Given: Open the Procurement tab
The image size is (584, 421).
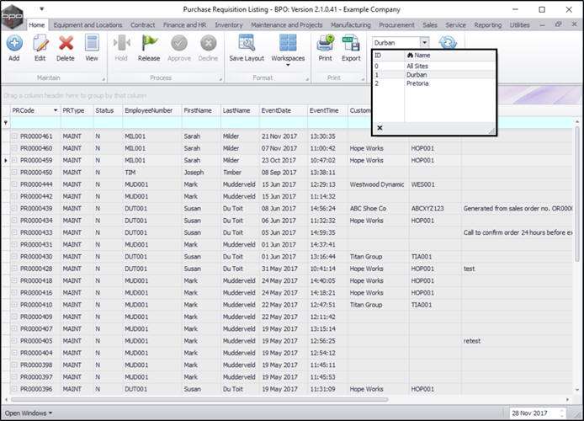Looking at the screenshot, I should (396, 25).
